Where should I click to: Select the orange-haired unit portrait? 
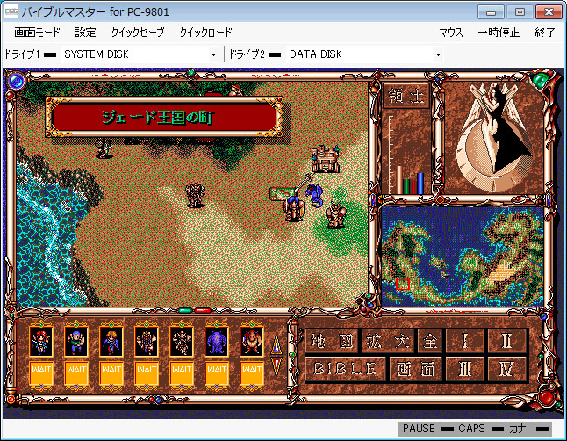coord(111,341)
